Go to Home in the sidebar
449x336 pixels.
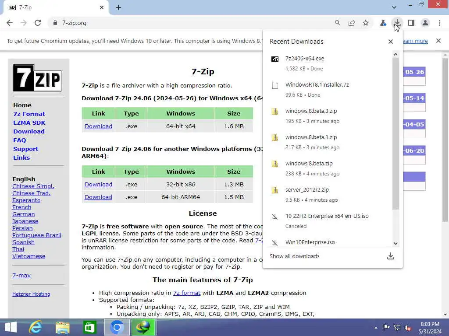coord(22,105)
